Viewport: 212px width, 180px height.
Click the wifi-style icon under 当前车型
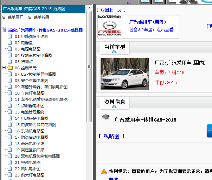[114, 52]
